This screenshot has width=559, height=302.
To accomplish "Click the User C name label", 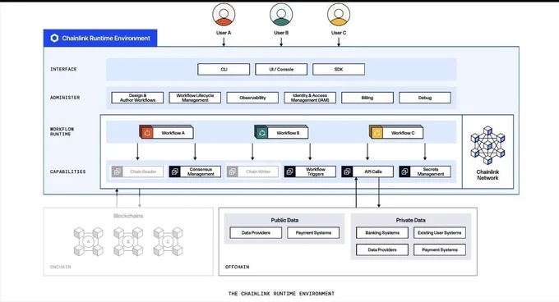I will (339, 33).
